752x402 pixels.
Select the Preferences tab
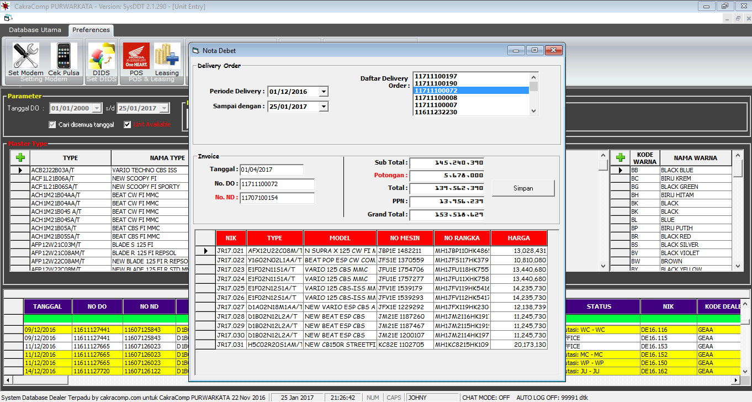click(x=91, y=30)
